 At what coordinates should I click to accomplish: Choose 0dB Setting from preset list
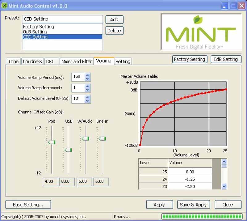pos(35,32)
